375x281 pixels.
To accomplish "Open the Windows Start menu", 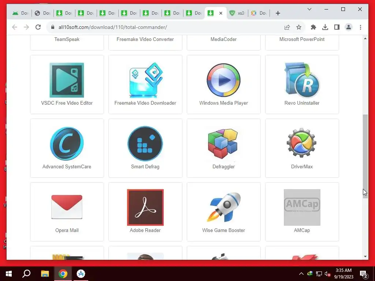I will pyautogui.click(x=9, y=274).
